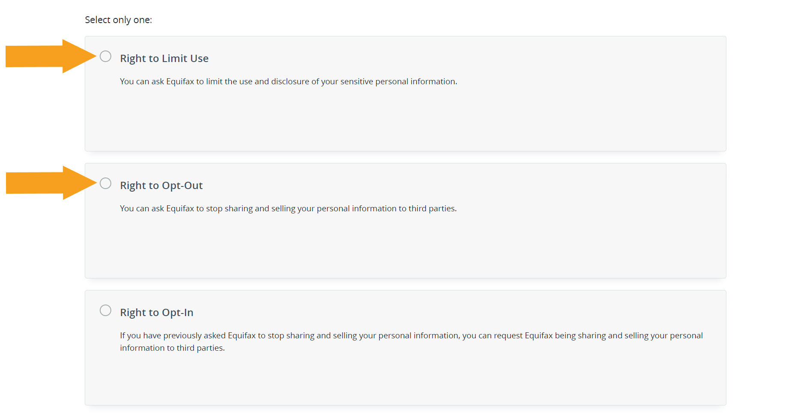The image size is (809, 420).
Task: Select the Right to Opt-In radio button
Action: tap(105, 311)
